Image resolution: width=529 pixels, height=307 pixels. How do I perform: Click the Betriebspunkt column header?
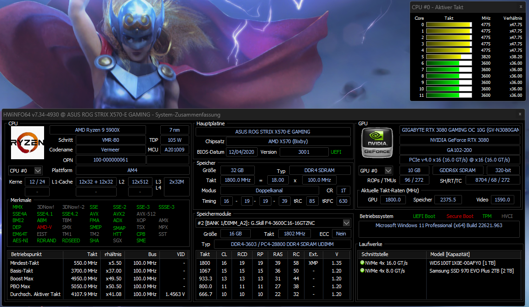pyautogui.click(x=35, y=254)
